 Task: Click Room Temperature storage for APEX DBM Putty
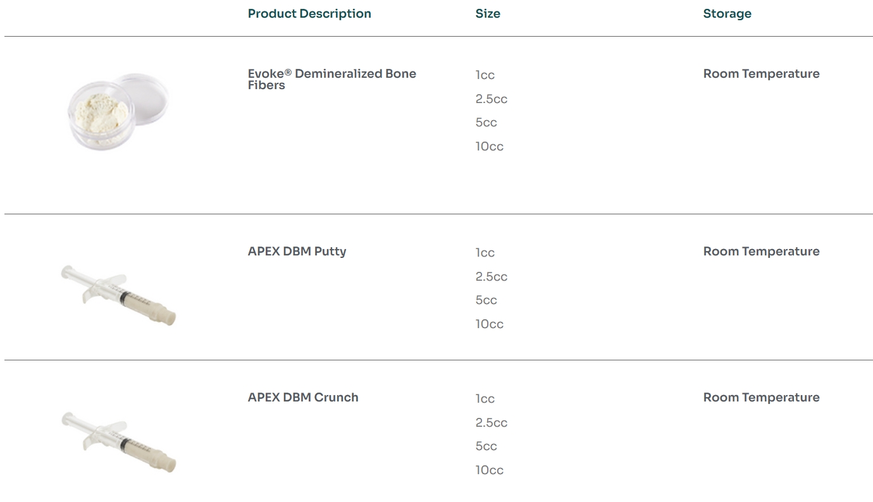pos(761,251)
